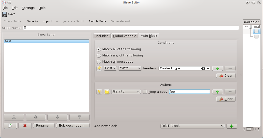263x138 pixels.
Task: Select "Match any of the following"
Action: [99, 55]
